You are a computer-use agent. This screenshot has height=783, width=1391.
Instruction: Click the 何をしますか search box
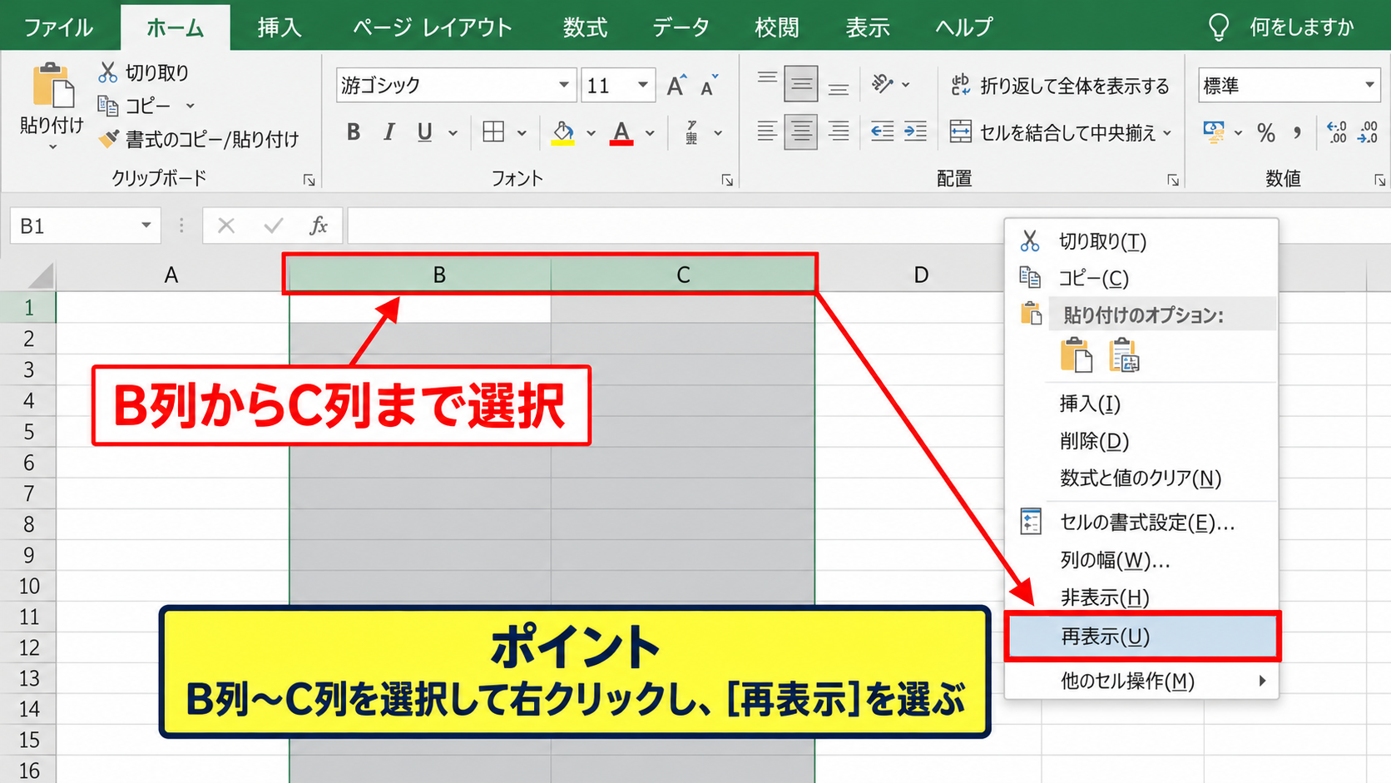1282,27
